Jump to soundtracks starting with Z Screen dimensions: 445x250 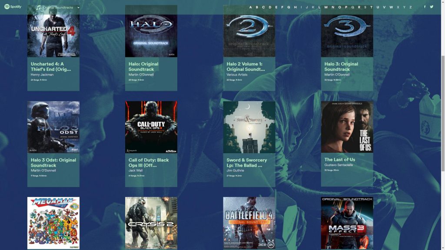click(411, 7)
